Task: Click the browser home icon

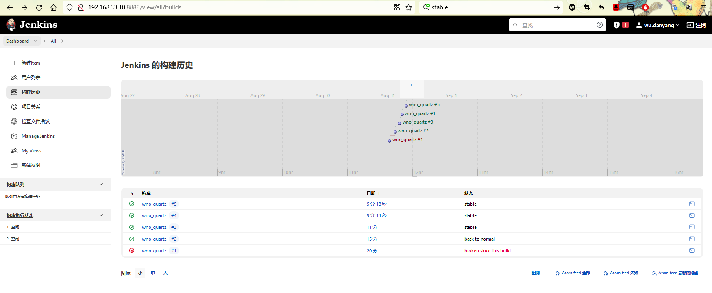Action: point(53,7)
